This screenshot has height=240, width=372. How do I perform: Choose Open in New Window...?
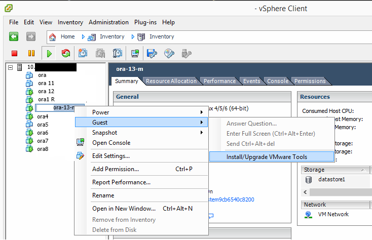(x=141, y=209)
